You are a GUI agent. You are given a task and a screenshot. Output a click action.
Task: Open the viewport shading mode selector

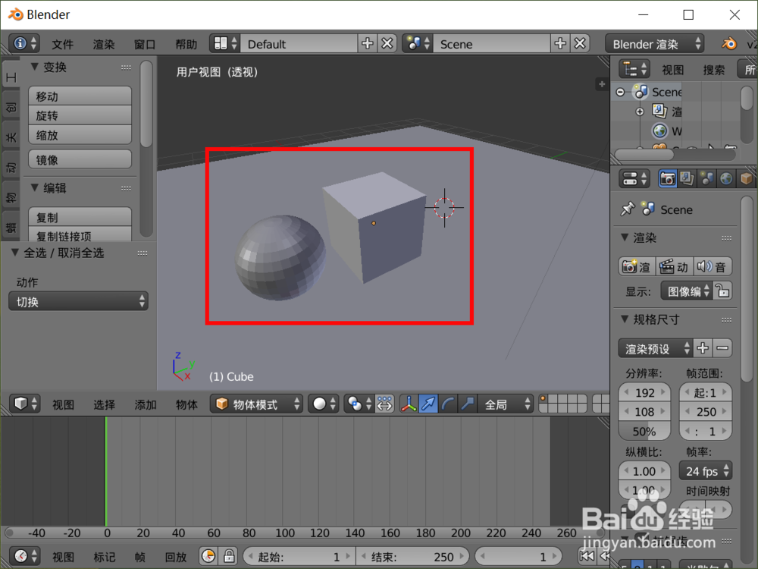pos(323,404)
